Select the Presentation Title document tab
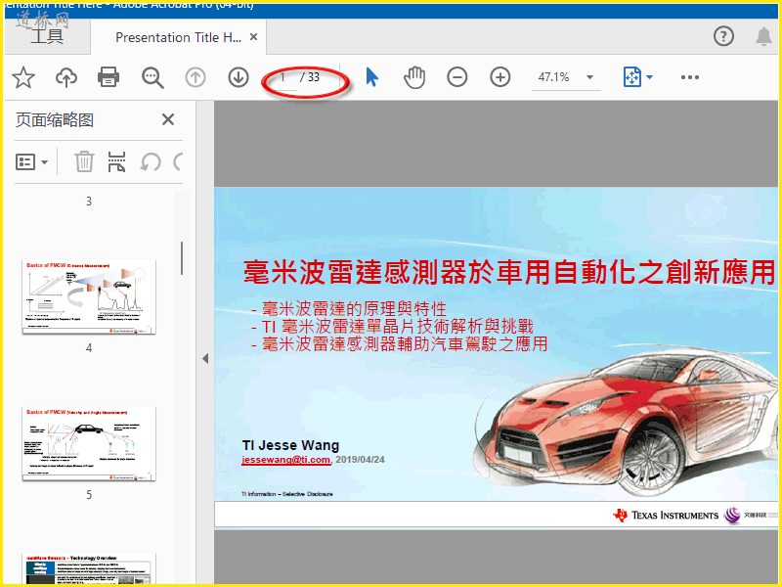Image resolution: width=782 pixels, height=587 pixels. point(178,37)
